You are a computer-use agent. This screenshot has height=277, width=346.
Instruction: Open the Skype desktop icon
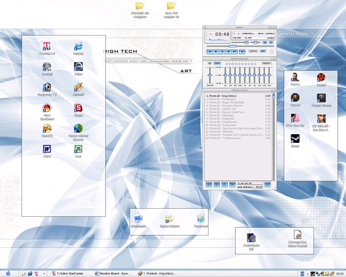[x=78, y=110]
